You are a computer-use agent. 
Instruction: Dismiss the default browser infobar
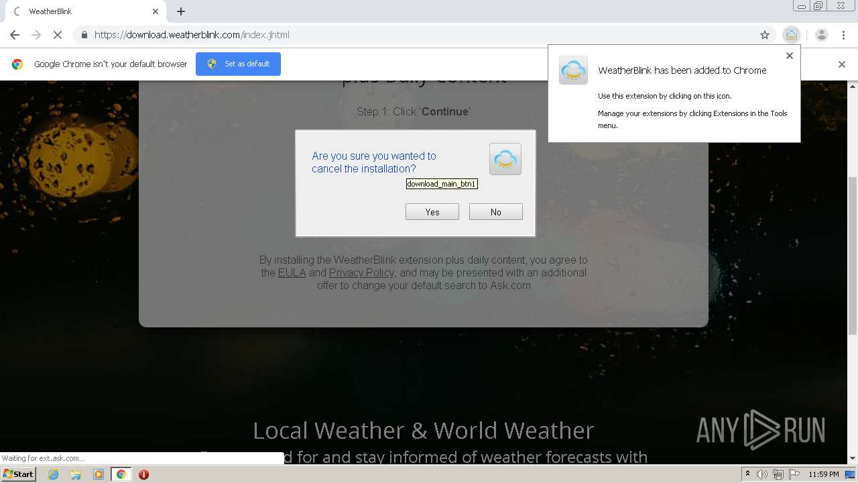point(842,64)
